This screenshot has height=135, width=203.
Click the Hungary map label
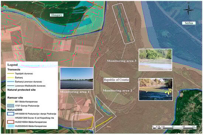pos(57,15)
